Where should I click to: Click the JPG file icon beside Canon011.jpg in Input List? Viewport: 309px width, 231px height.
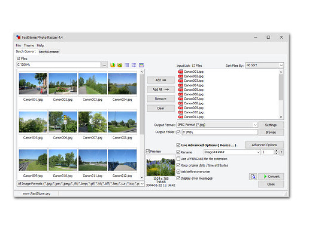181,117
